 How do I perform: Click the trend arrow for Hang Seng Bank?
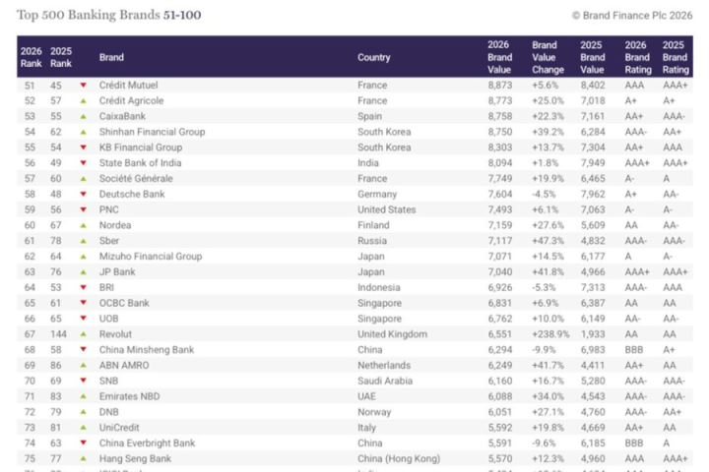pyautogui.click(x=83, y=458)
